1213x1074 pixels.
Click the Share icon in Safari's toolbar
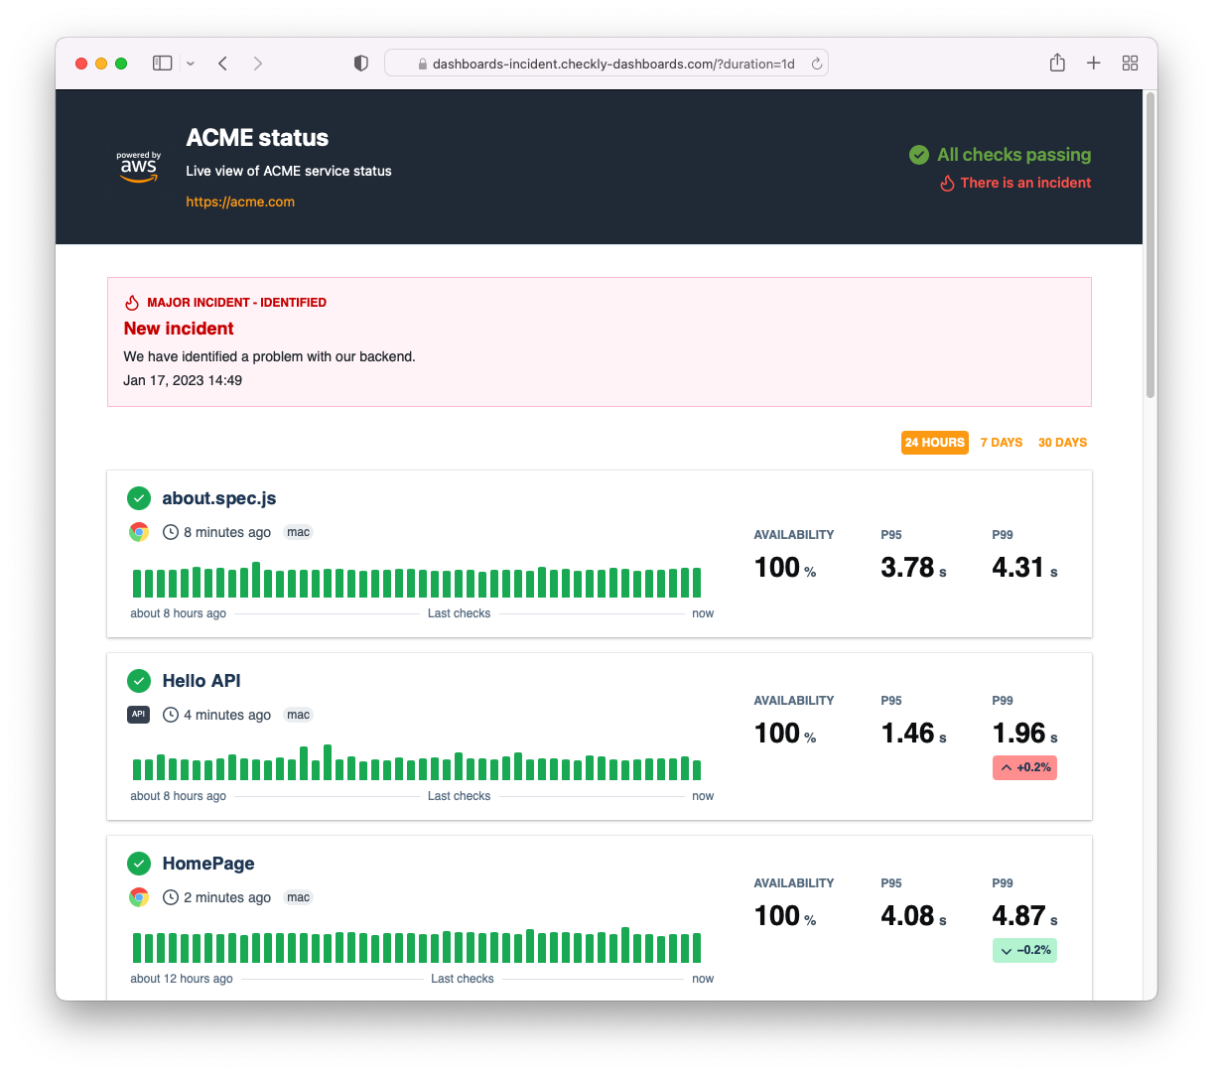click(x=1056, y=62)
